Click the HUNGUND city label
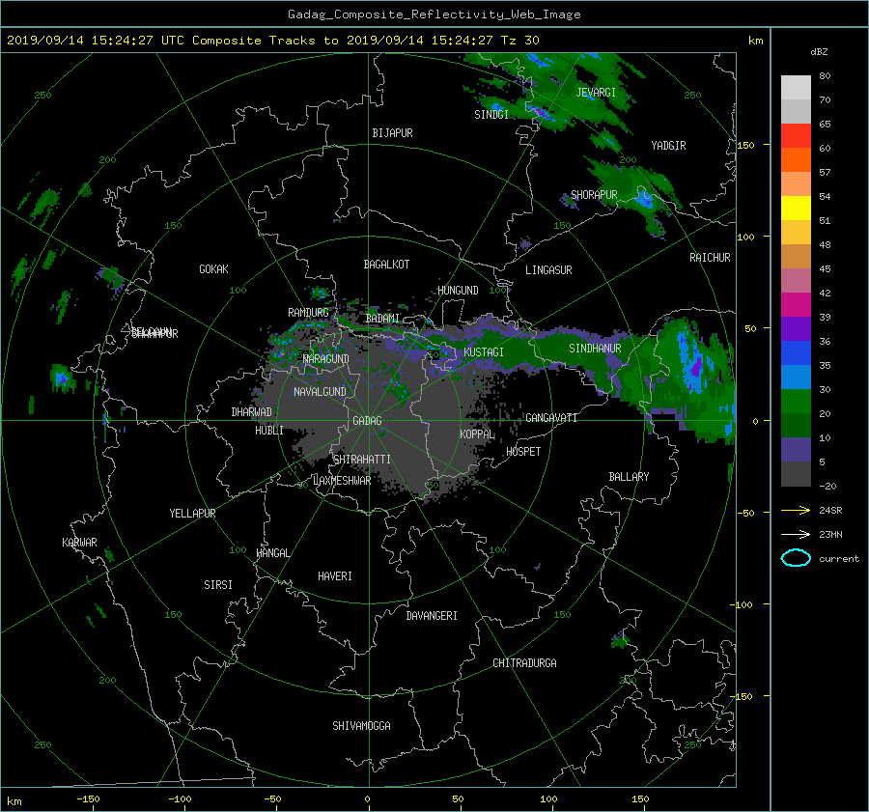Viewport: 869px width, 812px height. tap(458, 291)
